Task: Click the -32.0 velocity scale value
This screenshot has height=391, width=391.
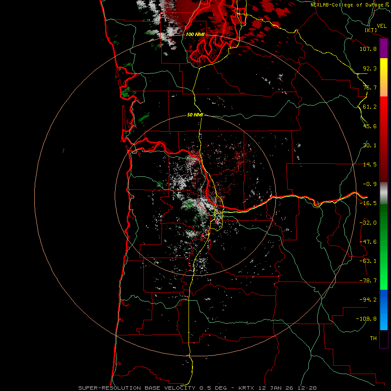Action: 368,223
